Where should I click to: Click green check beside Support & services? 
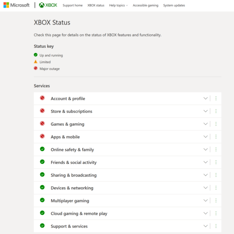(42, 225)
